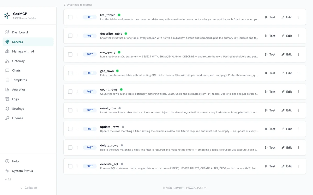Open Dashboard from its grid icon
313x195 pixels.
pyautogui.click(x=7, y=32)
